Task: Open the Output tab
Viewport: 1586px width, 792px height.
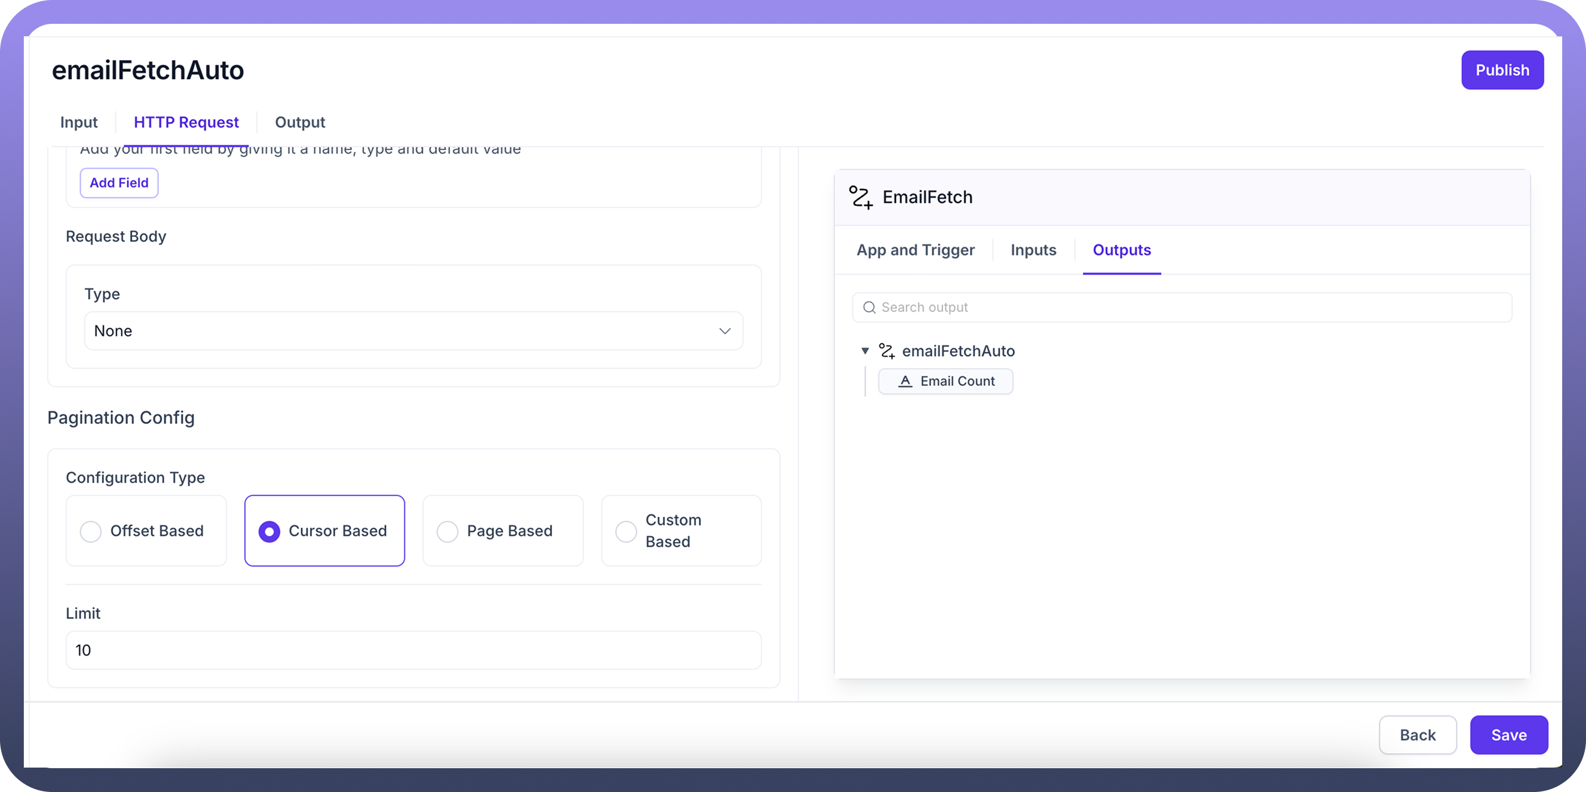Action: 300,122
